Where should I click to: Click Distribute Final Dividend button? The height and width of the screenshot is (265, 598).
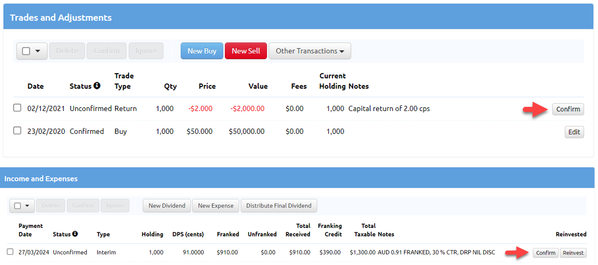coord(279,206)
